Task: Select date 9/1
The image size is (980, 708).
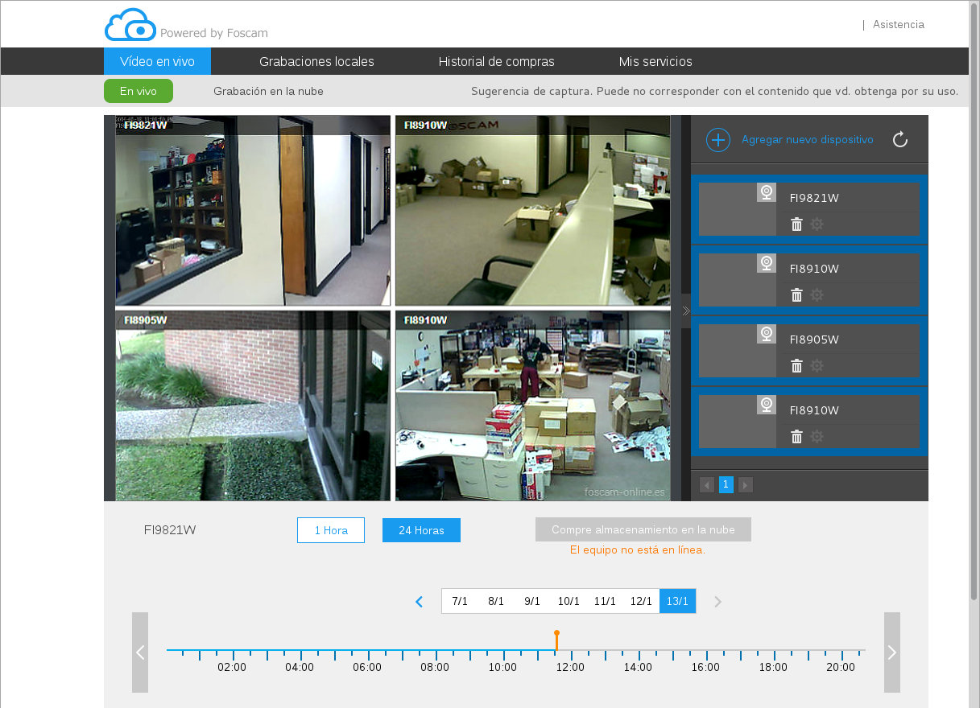Action: [532, 601]
